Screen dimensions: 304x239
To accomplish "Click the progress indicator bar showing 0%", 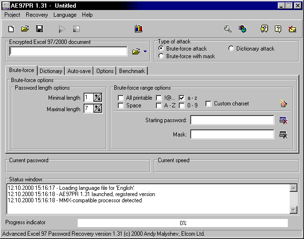I will click(x=182, y=223).
